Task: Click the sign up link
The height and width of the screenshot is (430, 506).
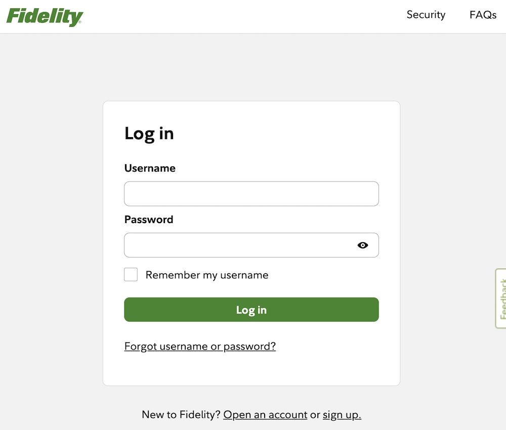Action: pos(341,414)
